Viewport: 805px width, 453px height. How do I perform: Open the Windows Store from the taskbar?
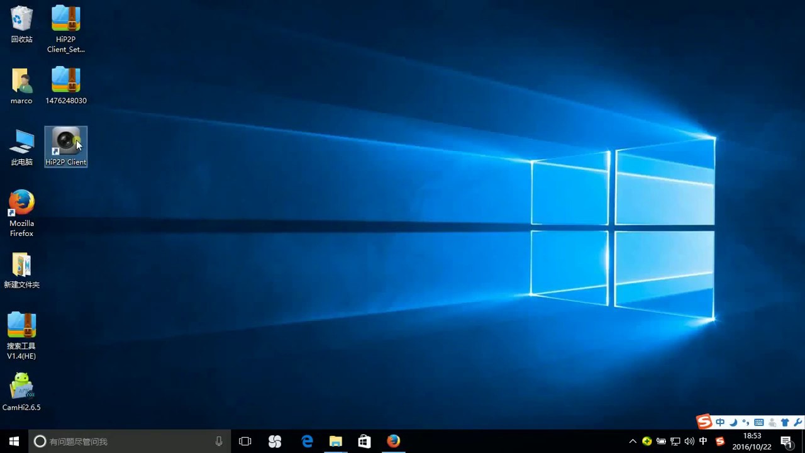tap(364, 442)
